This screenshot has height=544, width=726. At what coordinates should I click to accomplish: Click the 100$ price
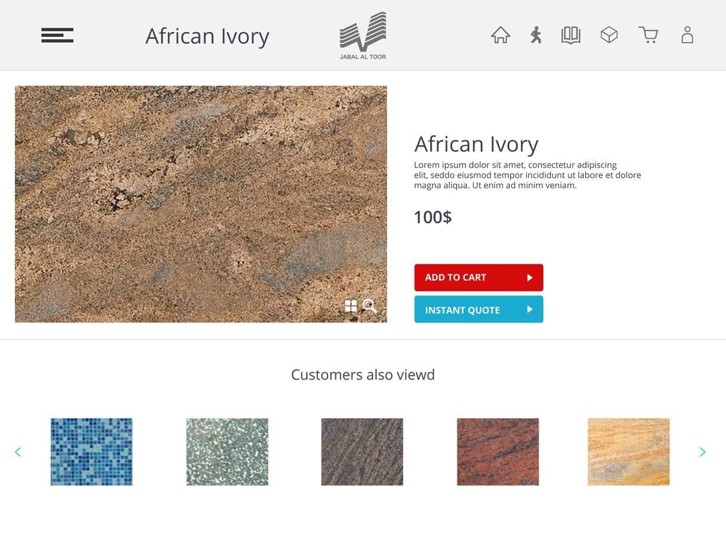433,217
